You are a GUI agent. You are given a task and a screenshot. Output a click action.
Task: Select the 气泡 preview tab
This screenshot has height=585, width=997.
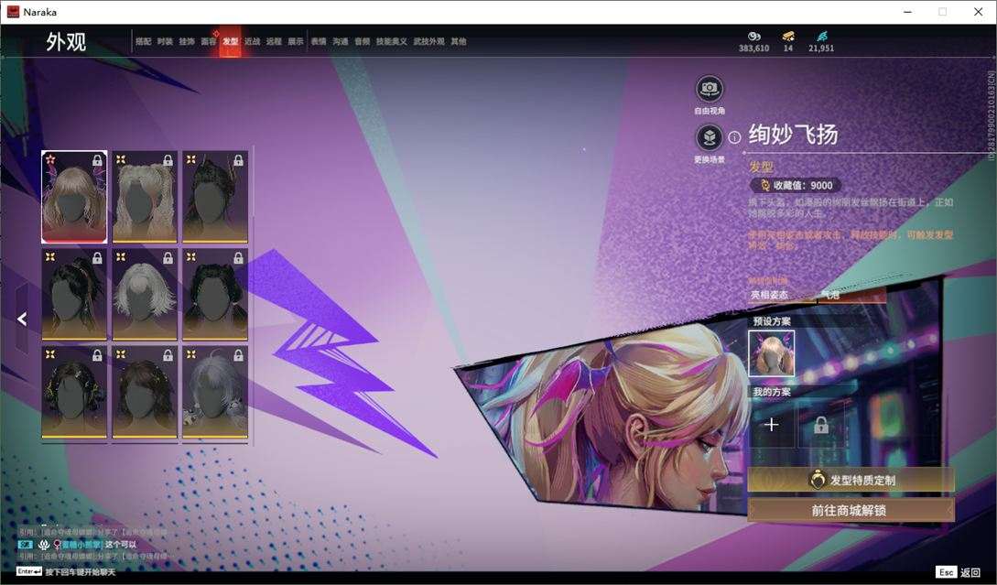pyautogui.click(x=851, y=295)
